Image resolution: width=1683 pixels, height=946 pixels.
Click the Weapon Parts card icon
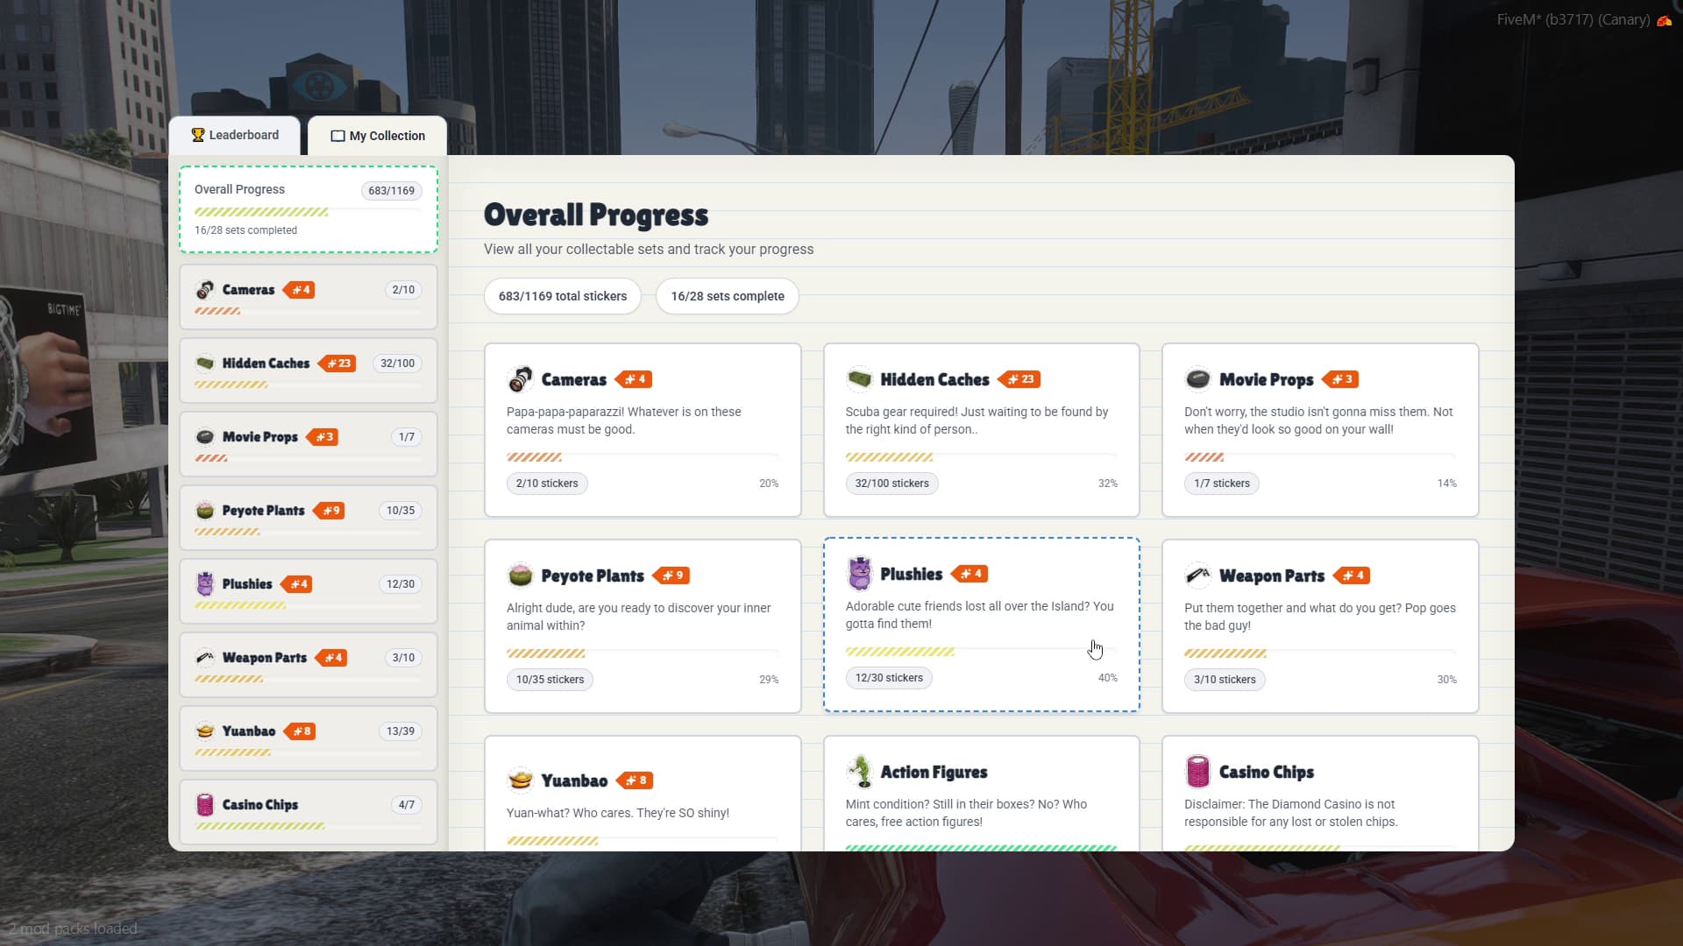(1197, 575)
